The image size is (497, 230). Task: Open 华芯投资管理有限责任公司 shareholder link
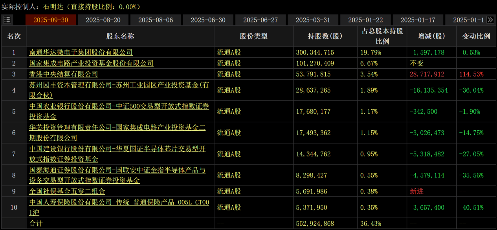[117, 132]
